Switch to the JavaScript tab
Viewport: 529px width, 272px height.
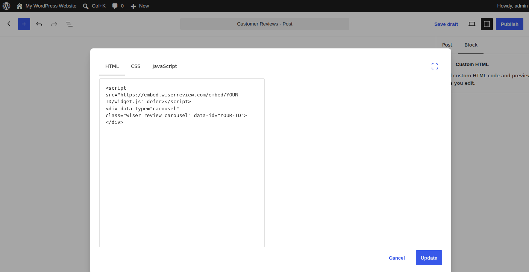point(165,66)
